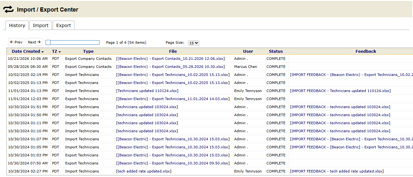Screen dimensions: 413x177
Task: Open Export Contacts_05.28.2026 10.30.xlsx file
Action: click(170, 67)
